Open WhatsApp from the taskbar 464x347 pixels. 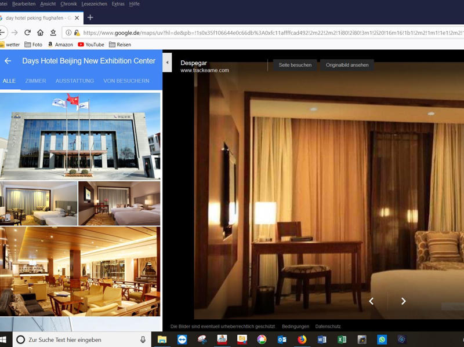point(382,339)
